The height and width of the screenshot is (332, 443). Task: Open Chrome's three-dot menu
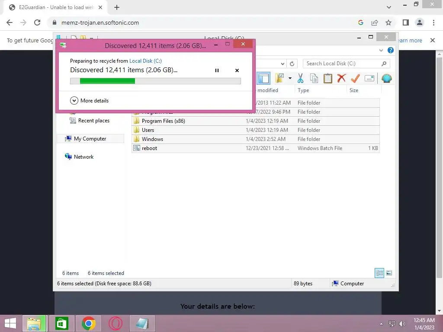(x=433, y=22)
